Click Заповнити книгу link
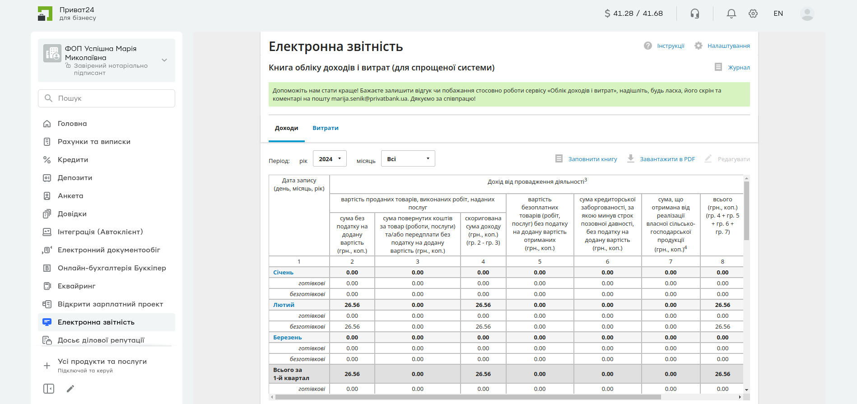This screenshot has width=857, height=404. (592, 159)
